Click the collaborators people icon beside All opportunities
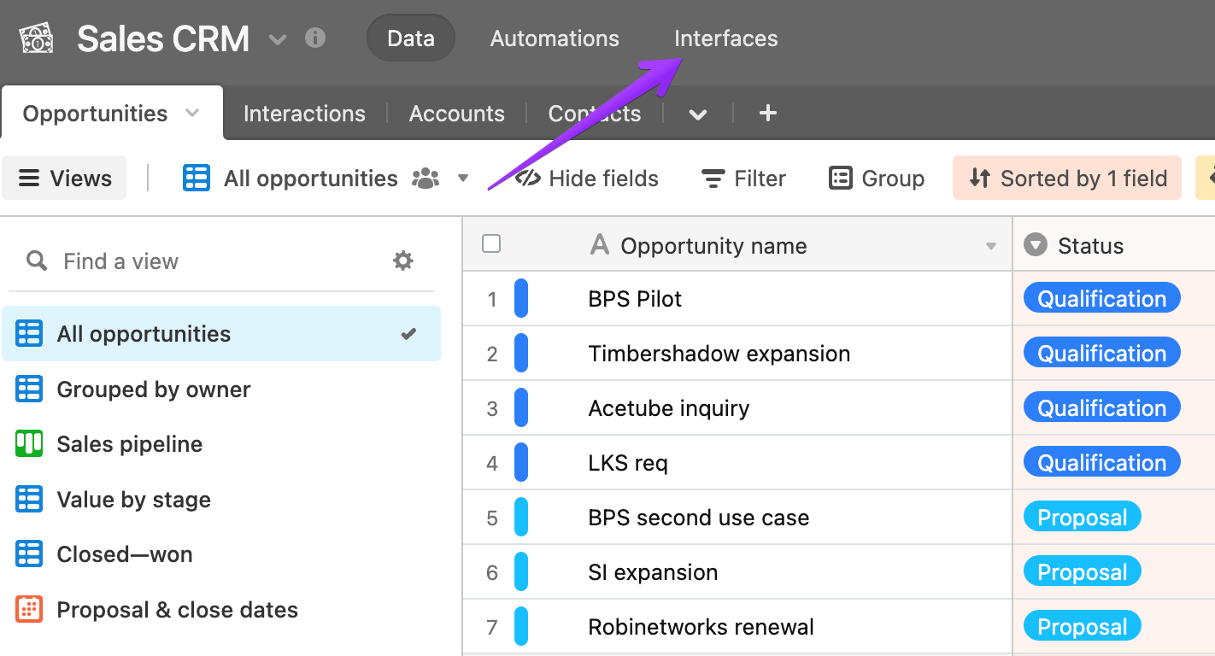The width and height of the screenshot is (1215, 656). coord(426,179)
